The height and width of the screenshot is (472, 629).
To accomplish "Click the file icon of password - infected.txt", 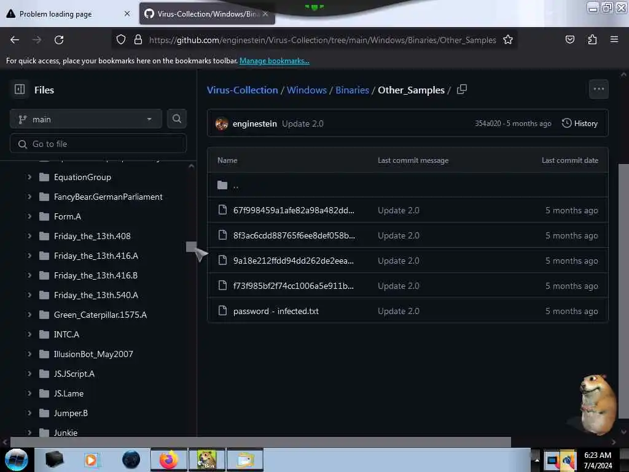I will point(222,310).
